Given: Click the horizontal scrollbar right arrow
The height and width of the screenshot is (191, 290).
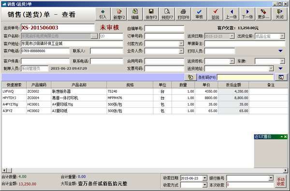Looking at the screenshot, I should coord(286,170).
